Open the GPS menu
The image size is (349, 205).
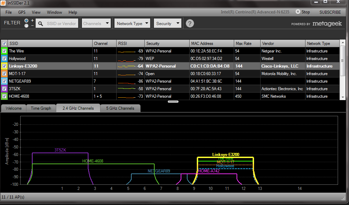[x=22, y=12]
